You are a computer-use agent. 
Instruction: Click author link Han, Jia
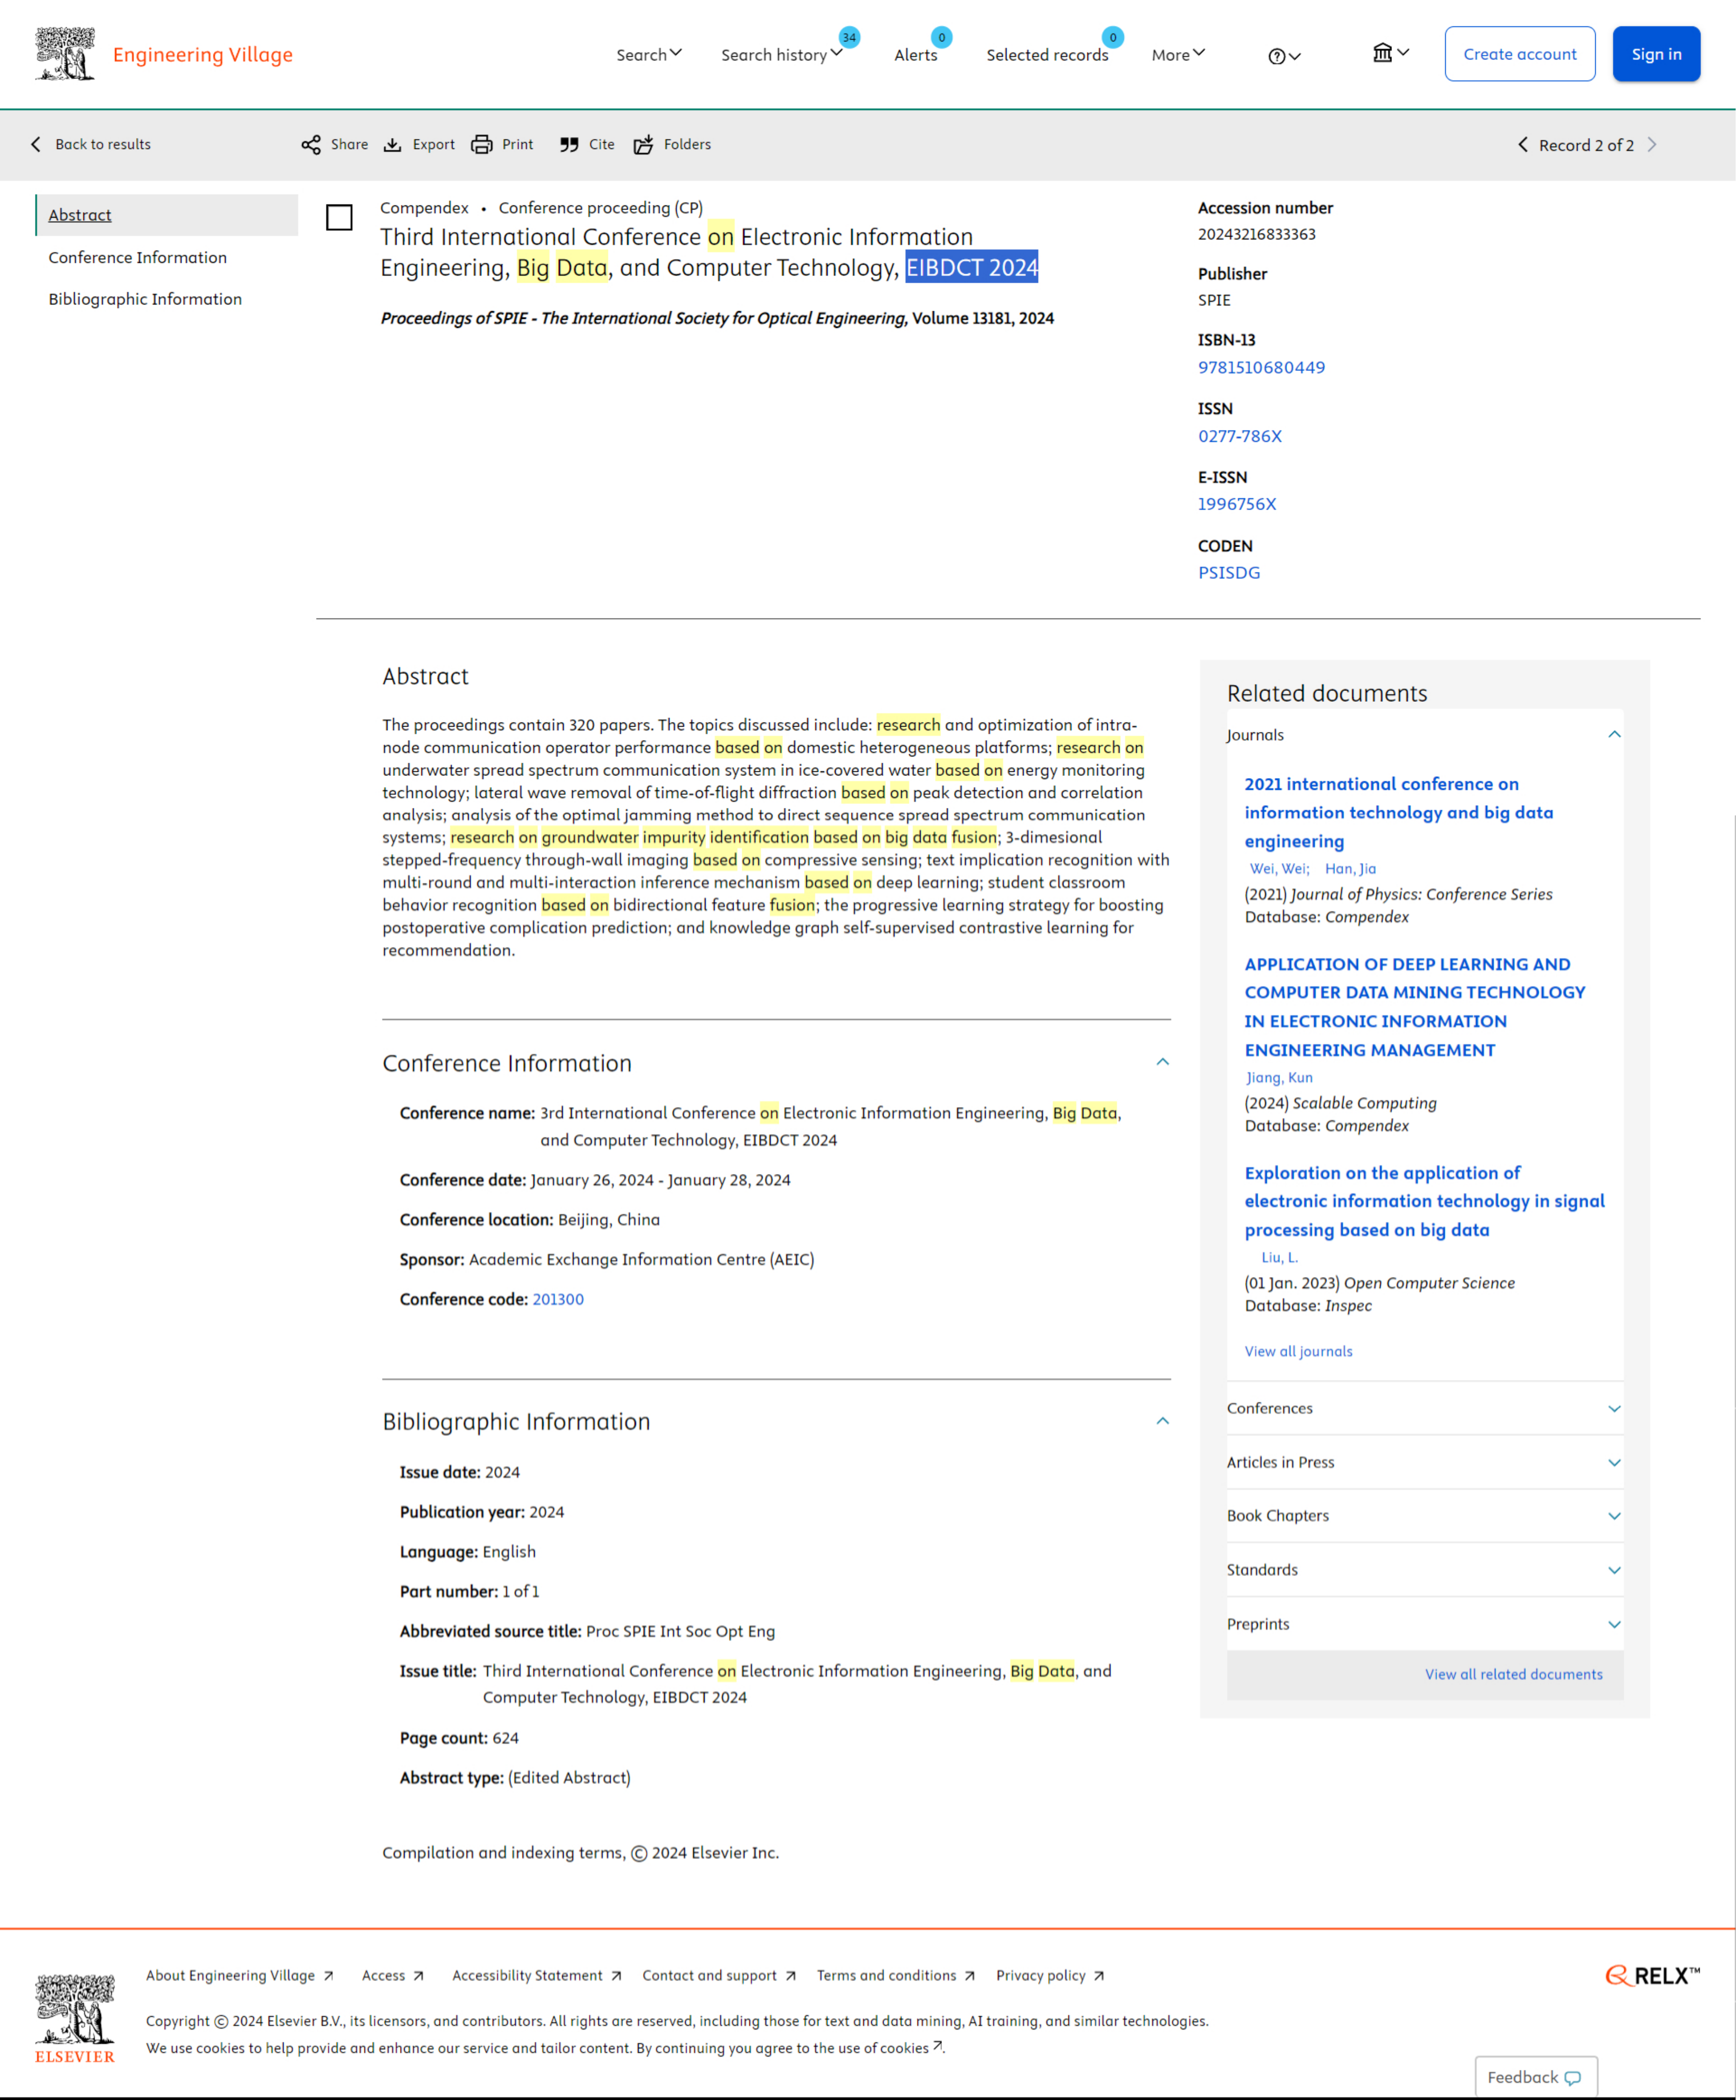tap(1350, 869)
